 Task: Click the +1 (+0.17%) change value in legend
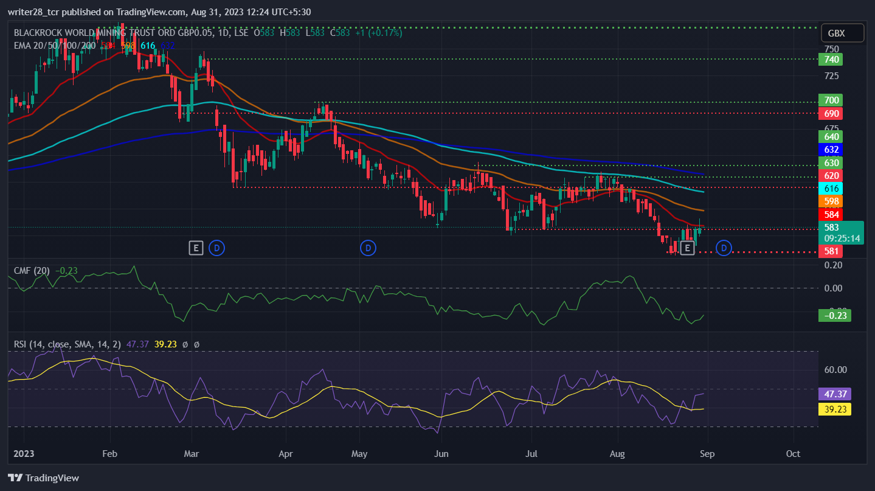coord(379,33)
